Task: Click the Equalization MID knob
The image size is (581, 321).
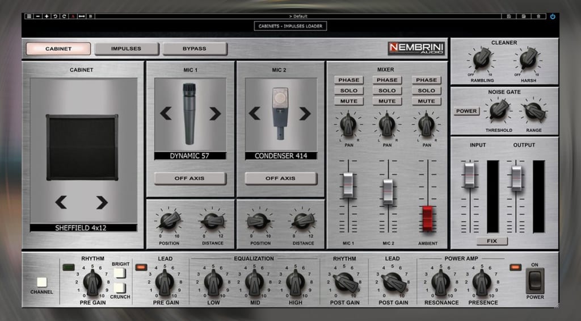Action: click(255, 283)
